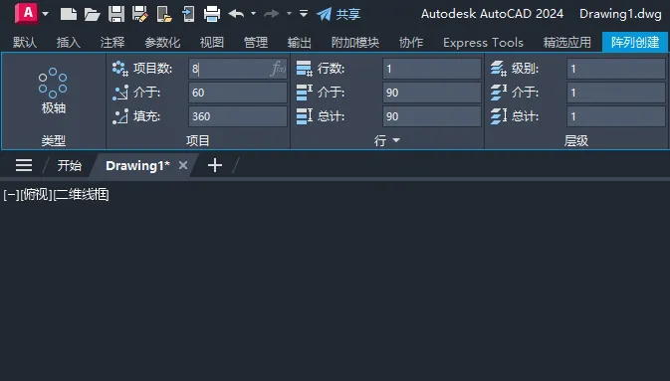Click the items 介于 field showing 60
This screenshot has width=670, height=381.
tap(238, 93)
